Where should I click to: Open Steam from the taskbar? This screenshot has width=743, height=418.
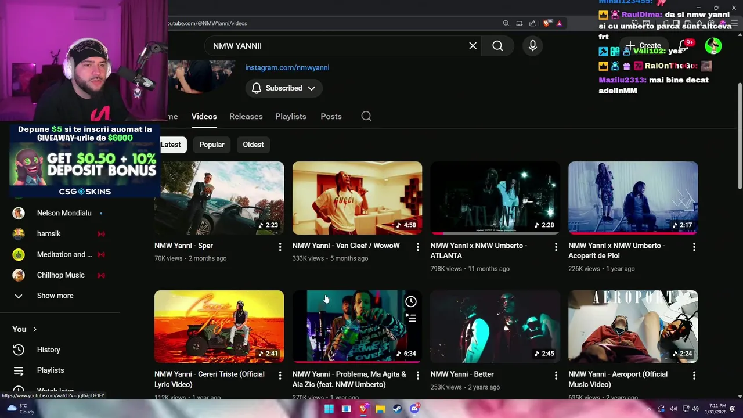[x=397, y=409]
